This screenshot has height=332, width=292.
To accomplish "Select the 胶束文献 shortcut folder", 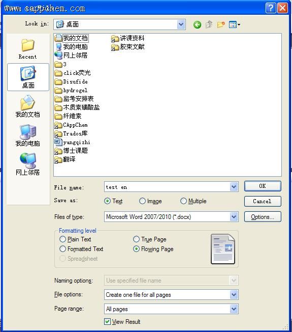I will tap(128, 47).
